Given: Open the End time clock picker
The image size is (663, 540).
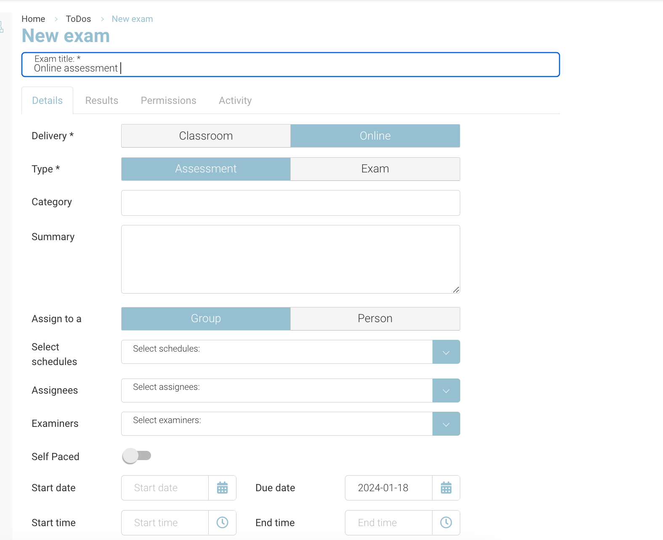Looking at the screenshot, I should point(446,523).
